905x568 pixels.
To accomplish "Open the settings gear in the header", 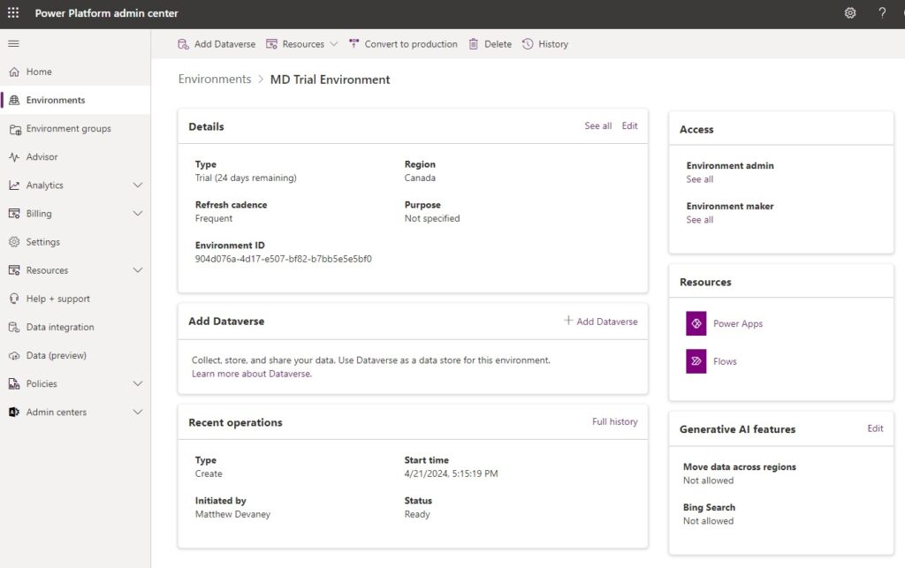I will [850, 12].
